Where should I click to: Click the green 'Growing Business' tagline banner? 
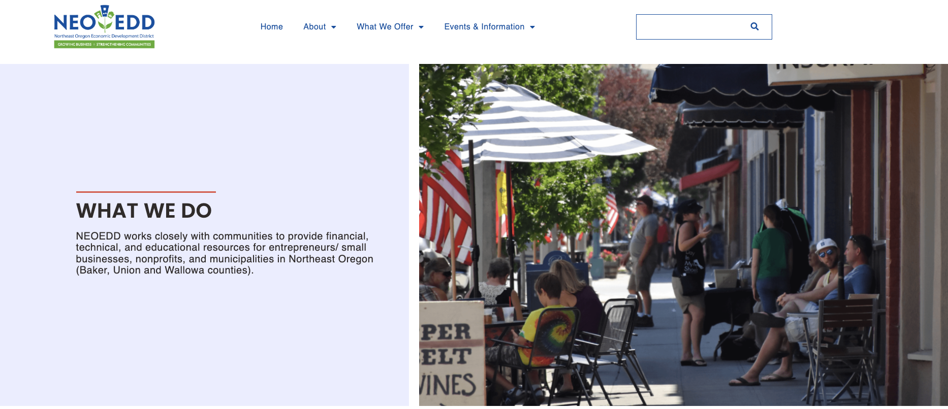[104, 44]
